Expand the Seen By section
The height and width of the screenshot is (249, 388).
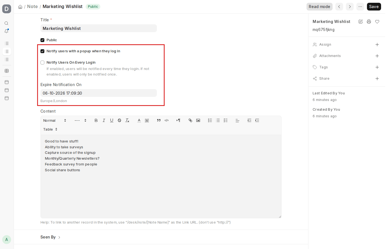click(50, 237)
